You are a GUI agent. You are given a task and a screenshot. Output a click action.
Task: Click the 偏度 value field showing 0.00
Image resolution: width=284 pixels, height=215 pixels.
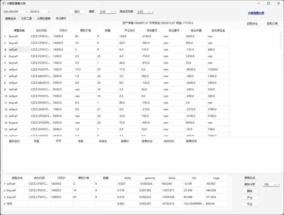pos(104,12)
